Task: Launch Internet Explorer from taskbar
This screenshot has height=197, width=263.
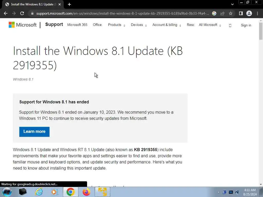Action: coord(39,192)
